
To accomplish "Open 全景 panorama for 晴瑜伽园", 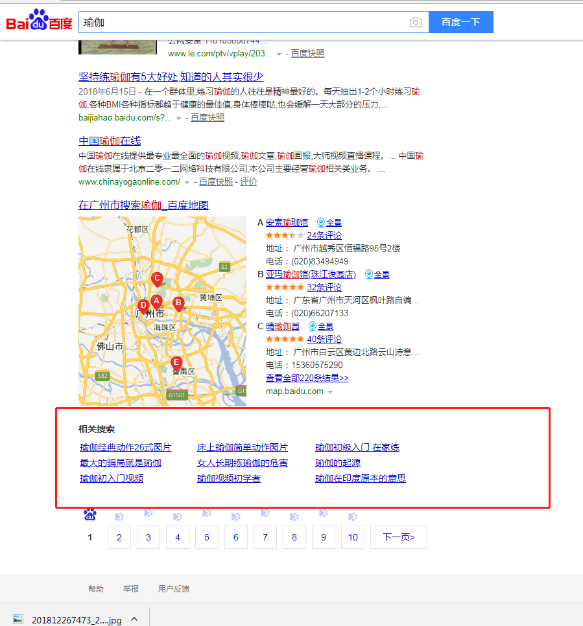I will click(x=320, y=326).
